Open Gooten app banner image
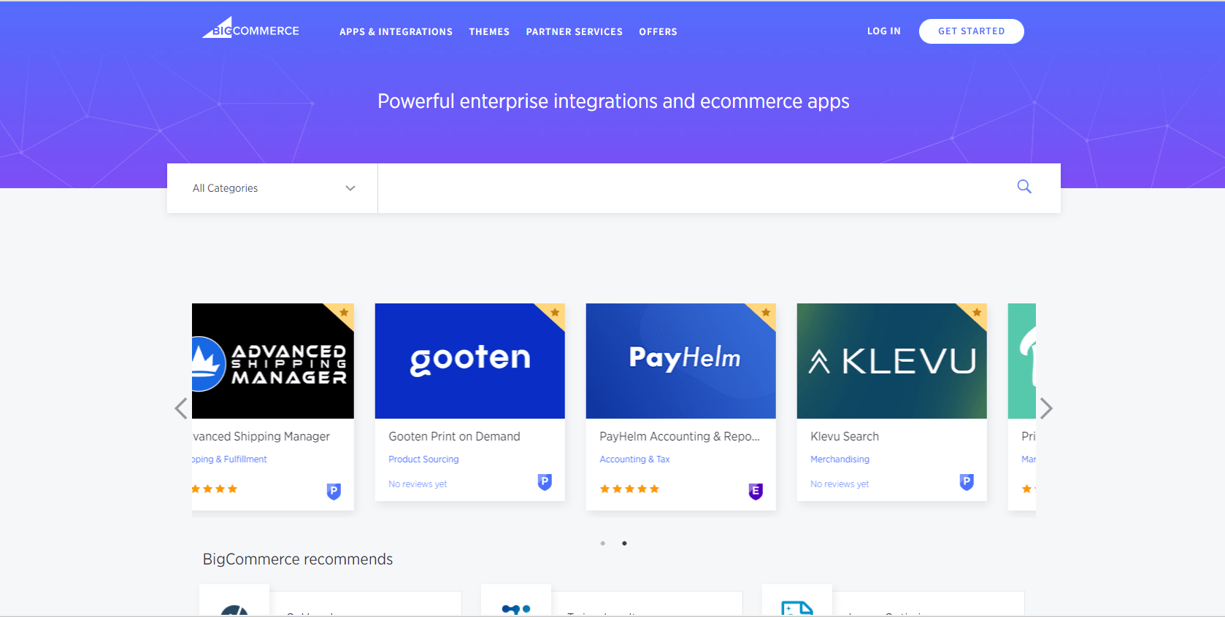This screenshot has width=1225, height=617. (x=470, y=361)
